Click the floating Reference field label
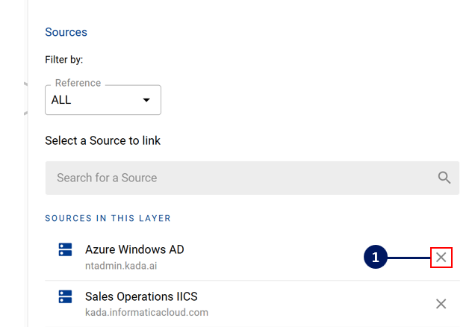The image size is (472, 327). [x=78, y=83]
